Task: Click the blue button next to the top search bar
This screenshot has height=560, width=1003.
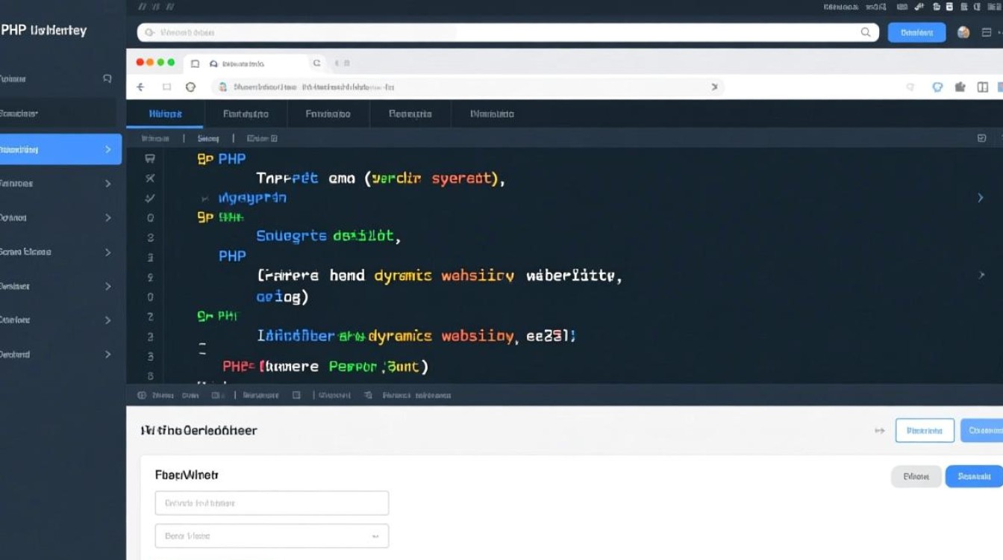Action: (x=916, y=32)
